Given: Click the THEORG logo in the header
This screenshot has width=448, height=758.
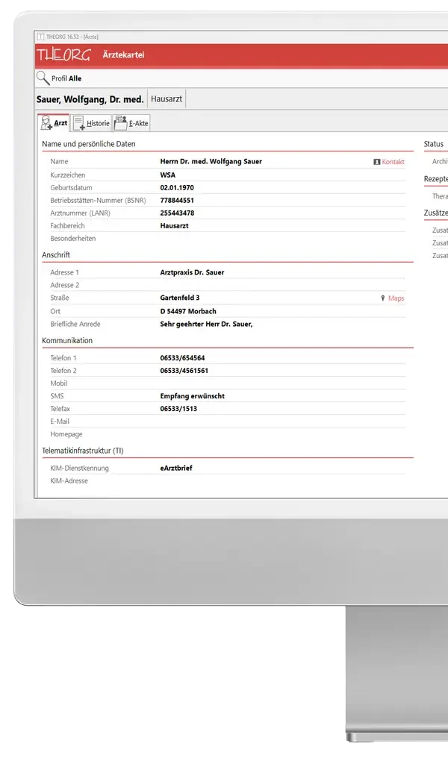Looking at the screenshot, I should point(63,55).
